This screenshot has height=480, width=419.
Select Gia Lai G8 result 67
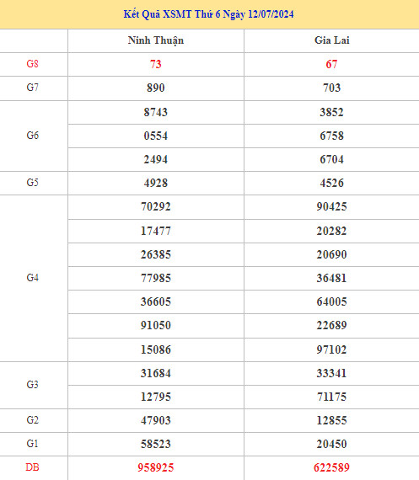pos(331,64)
